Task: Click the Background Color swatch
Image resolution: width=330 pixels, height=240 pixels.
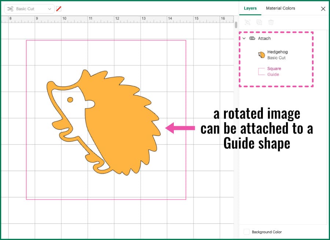Action: point(246,232)
